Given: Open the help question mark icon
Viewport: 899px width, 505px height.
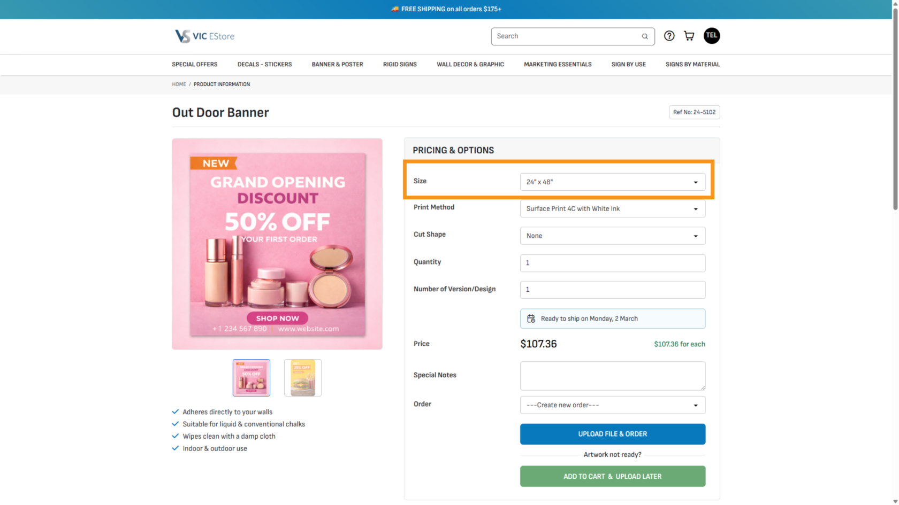Looking at the screenshot, I should [x=669, y=36].
